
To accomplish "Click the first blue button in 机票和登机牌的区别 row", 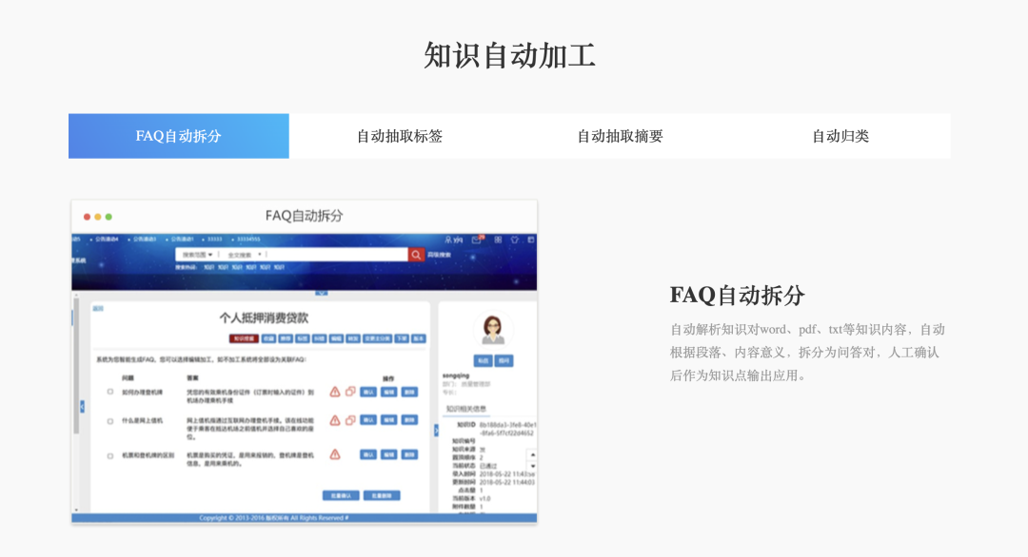I will point(368,454).
